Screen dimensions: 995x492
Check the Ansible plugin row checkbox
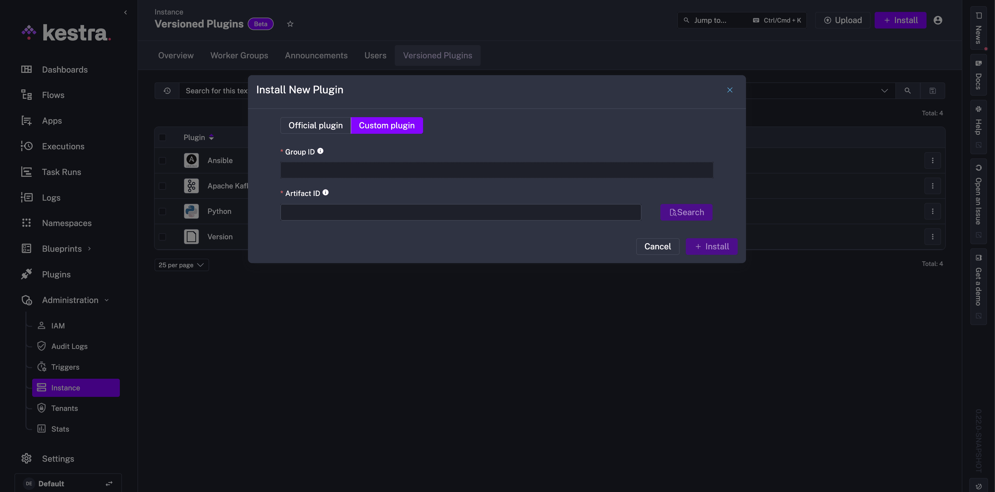click(x=163, y=160)
